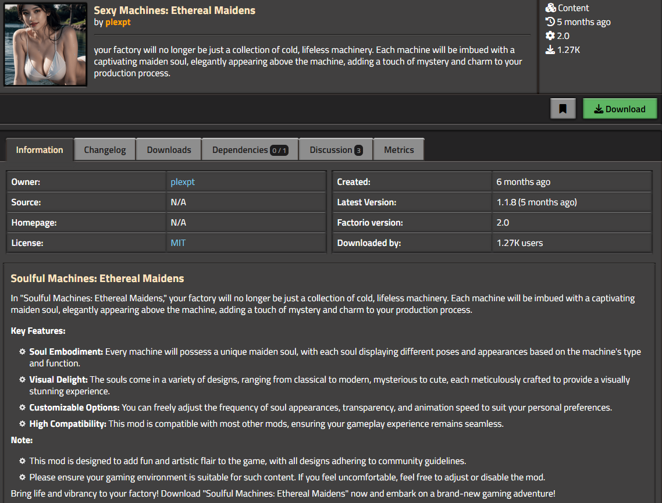Image resolution: width=662 pixels, height=503 pixels.
Task: Click the gear bullet beside Customizable Options
Action: [x=22, y=407]
